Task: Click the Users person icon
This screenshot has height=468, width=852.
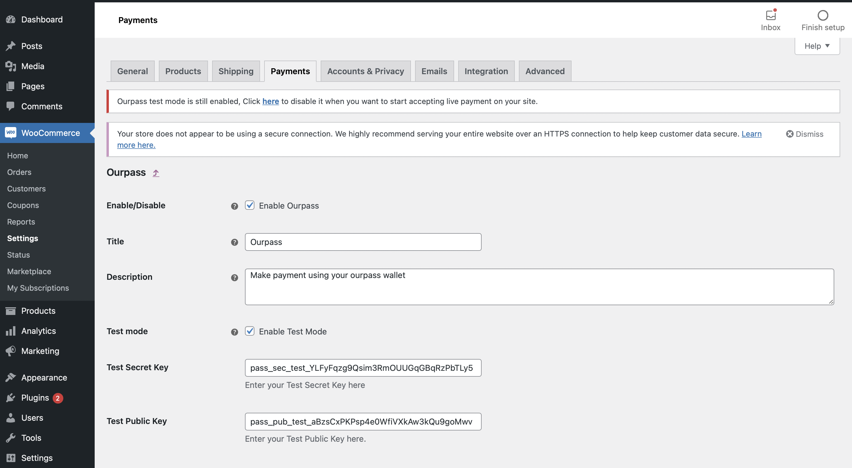Action: pyautogui.click(x=11, y=418)
